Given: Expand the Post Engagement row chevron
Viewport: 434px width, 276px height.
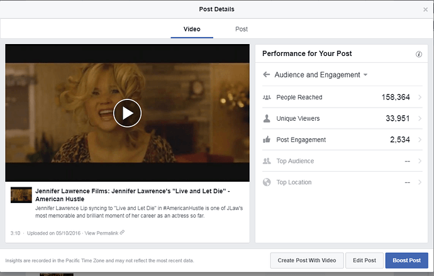Looking at the screenshot, I should tap(420, 140).
